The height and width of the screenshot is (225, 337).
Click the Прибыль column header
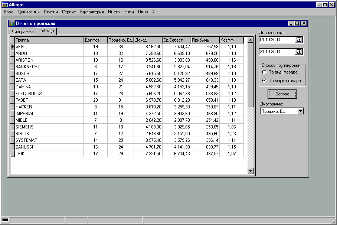(x=205, y=40)
